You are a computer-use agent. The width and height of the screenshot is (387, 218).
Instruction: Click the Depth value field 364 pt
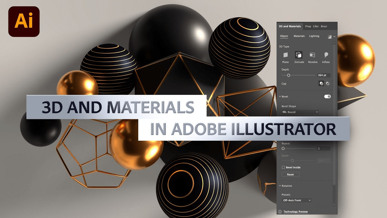coord(324,75)
